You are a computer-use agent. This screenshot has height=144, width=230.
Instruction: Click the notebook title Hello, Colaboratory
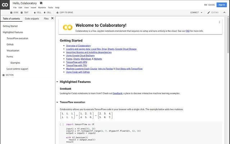point(25,3)
